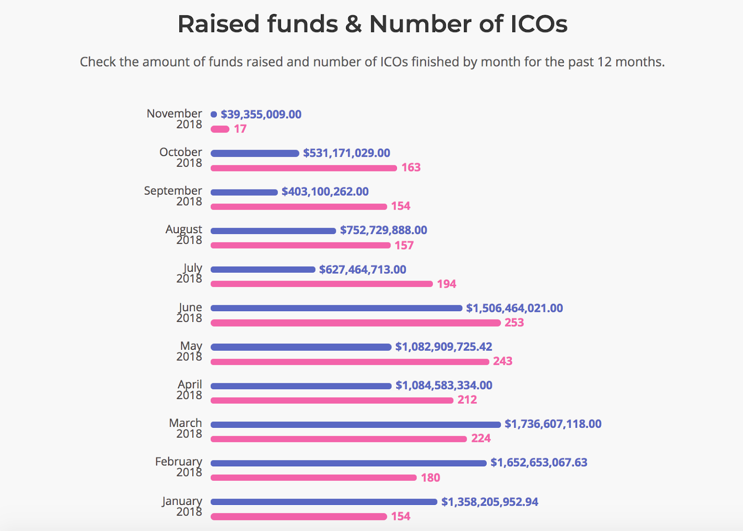Select the April 2018 pink ICO bar
Screen dimensions: 743x531
pos(332,400)
